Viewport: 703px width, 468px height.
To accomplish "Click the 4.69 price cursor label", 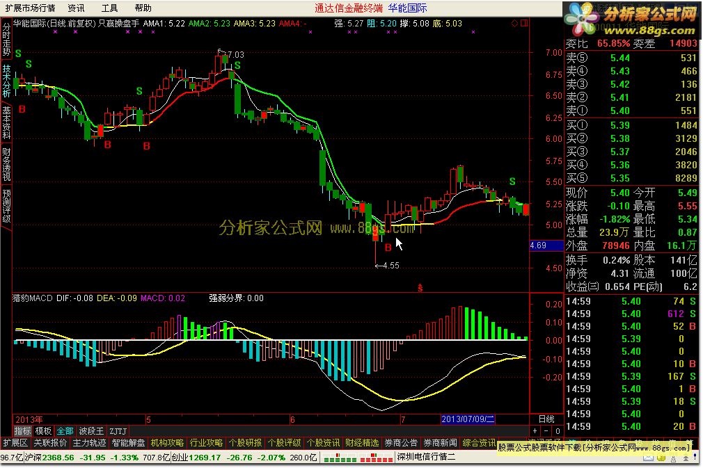I will click(546, 245).
